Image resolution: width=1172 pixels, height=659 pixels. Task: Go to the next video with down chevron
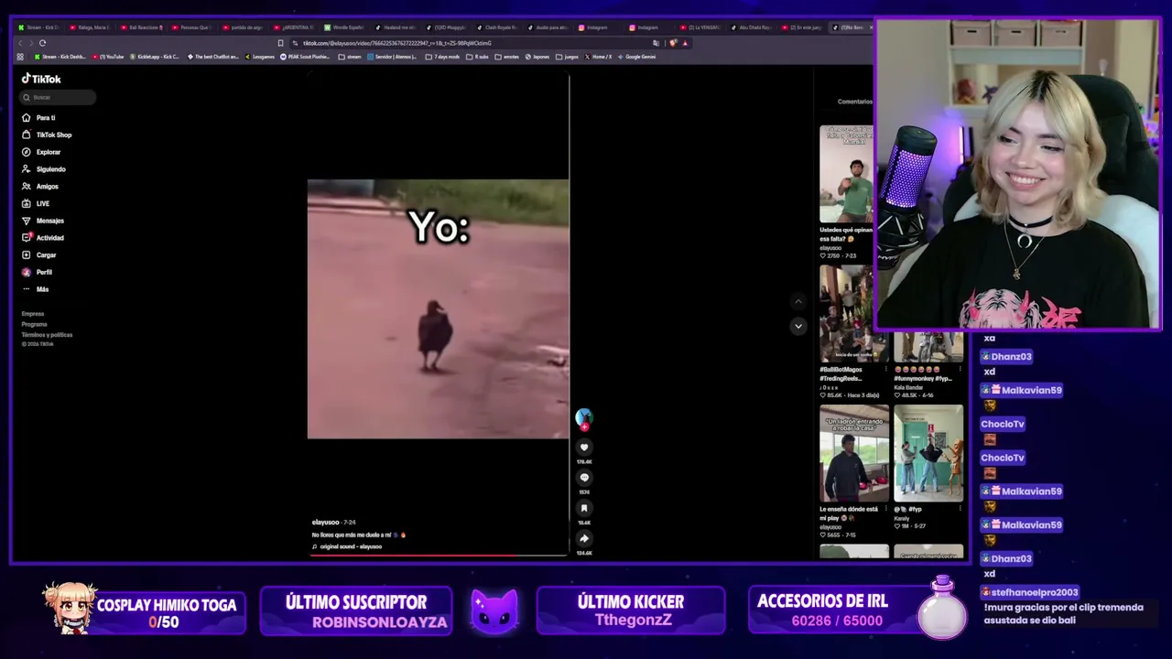coord(798,326)
